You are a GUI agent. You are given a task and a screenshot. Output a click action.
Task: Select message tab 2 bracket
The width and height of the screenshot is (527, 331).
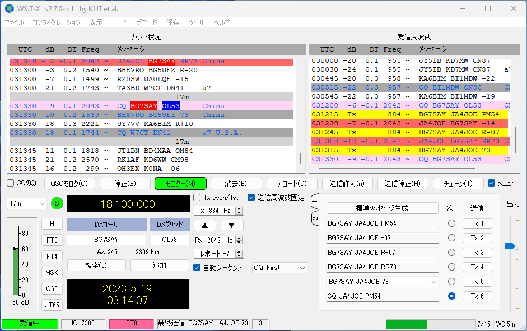tap(315, 218)
